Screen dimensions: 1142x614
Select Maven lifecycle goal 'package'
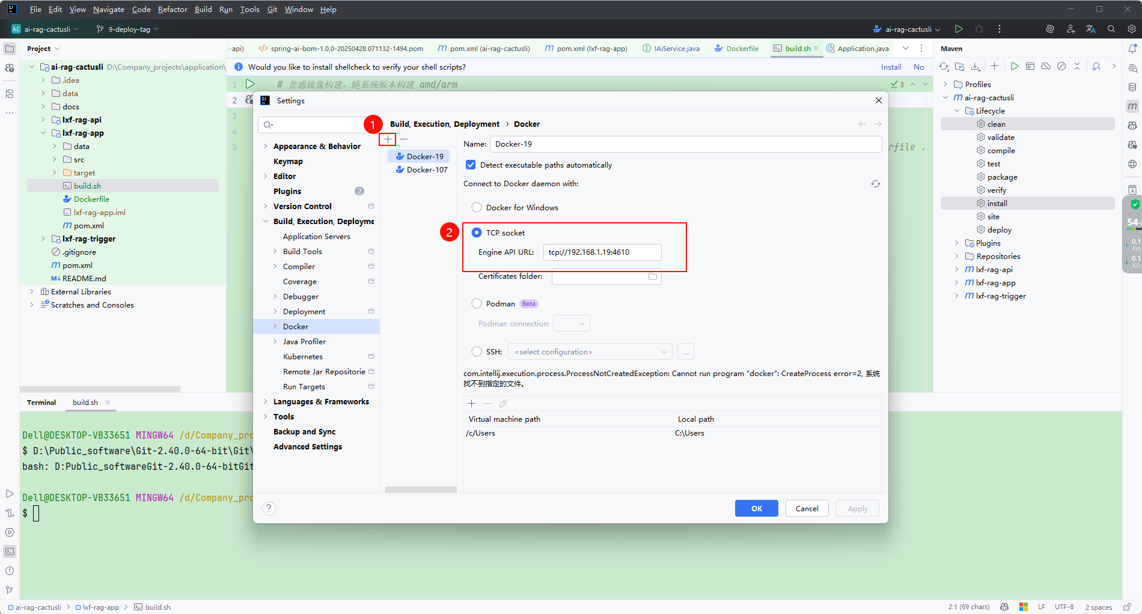[x=1003, y=177]
